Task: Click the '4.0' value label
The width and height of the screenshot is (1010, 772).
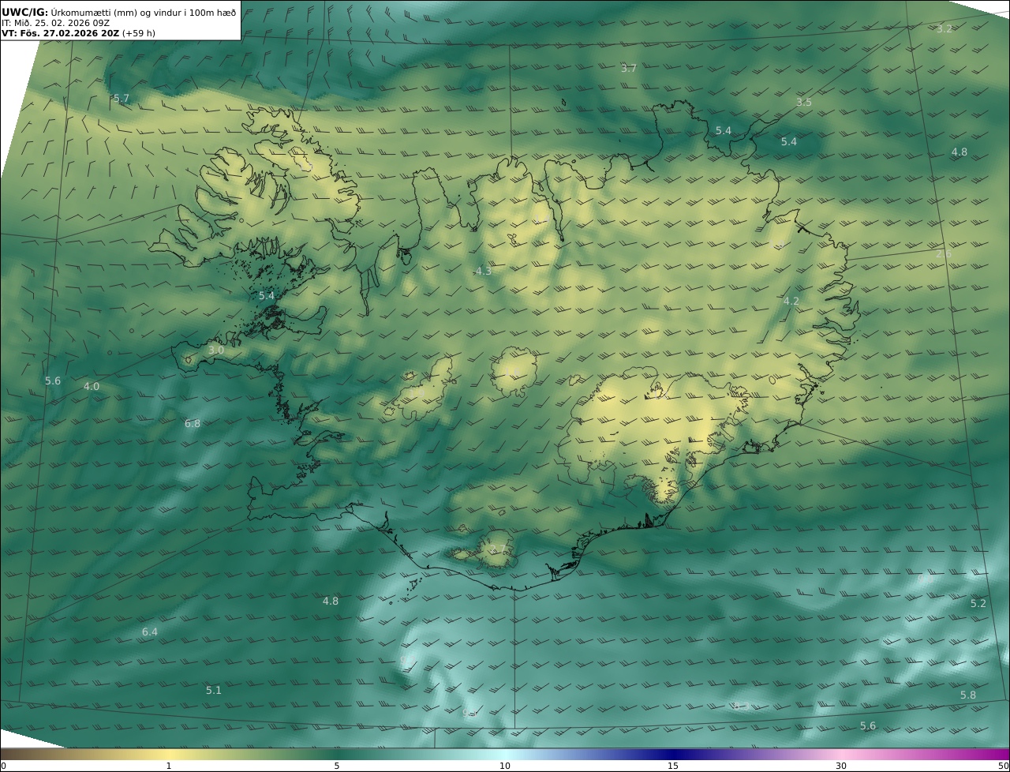Action: (92, 387)
